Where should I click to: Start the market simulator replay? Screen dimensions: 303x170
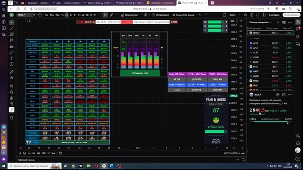pyautogui.click(x=183, y=15)
